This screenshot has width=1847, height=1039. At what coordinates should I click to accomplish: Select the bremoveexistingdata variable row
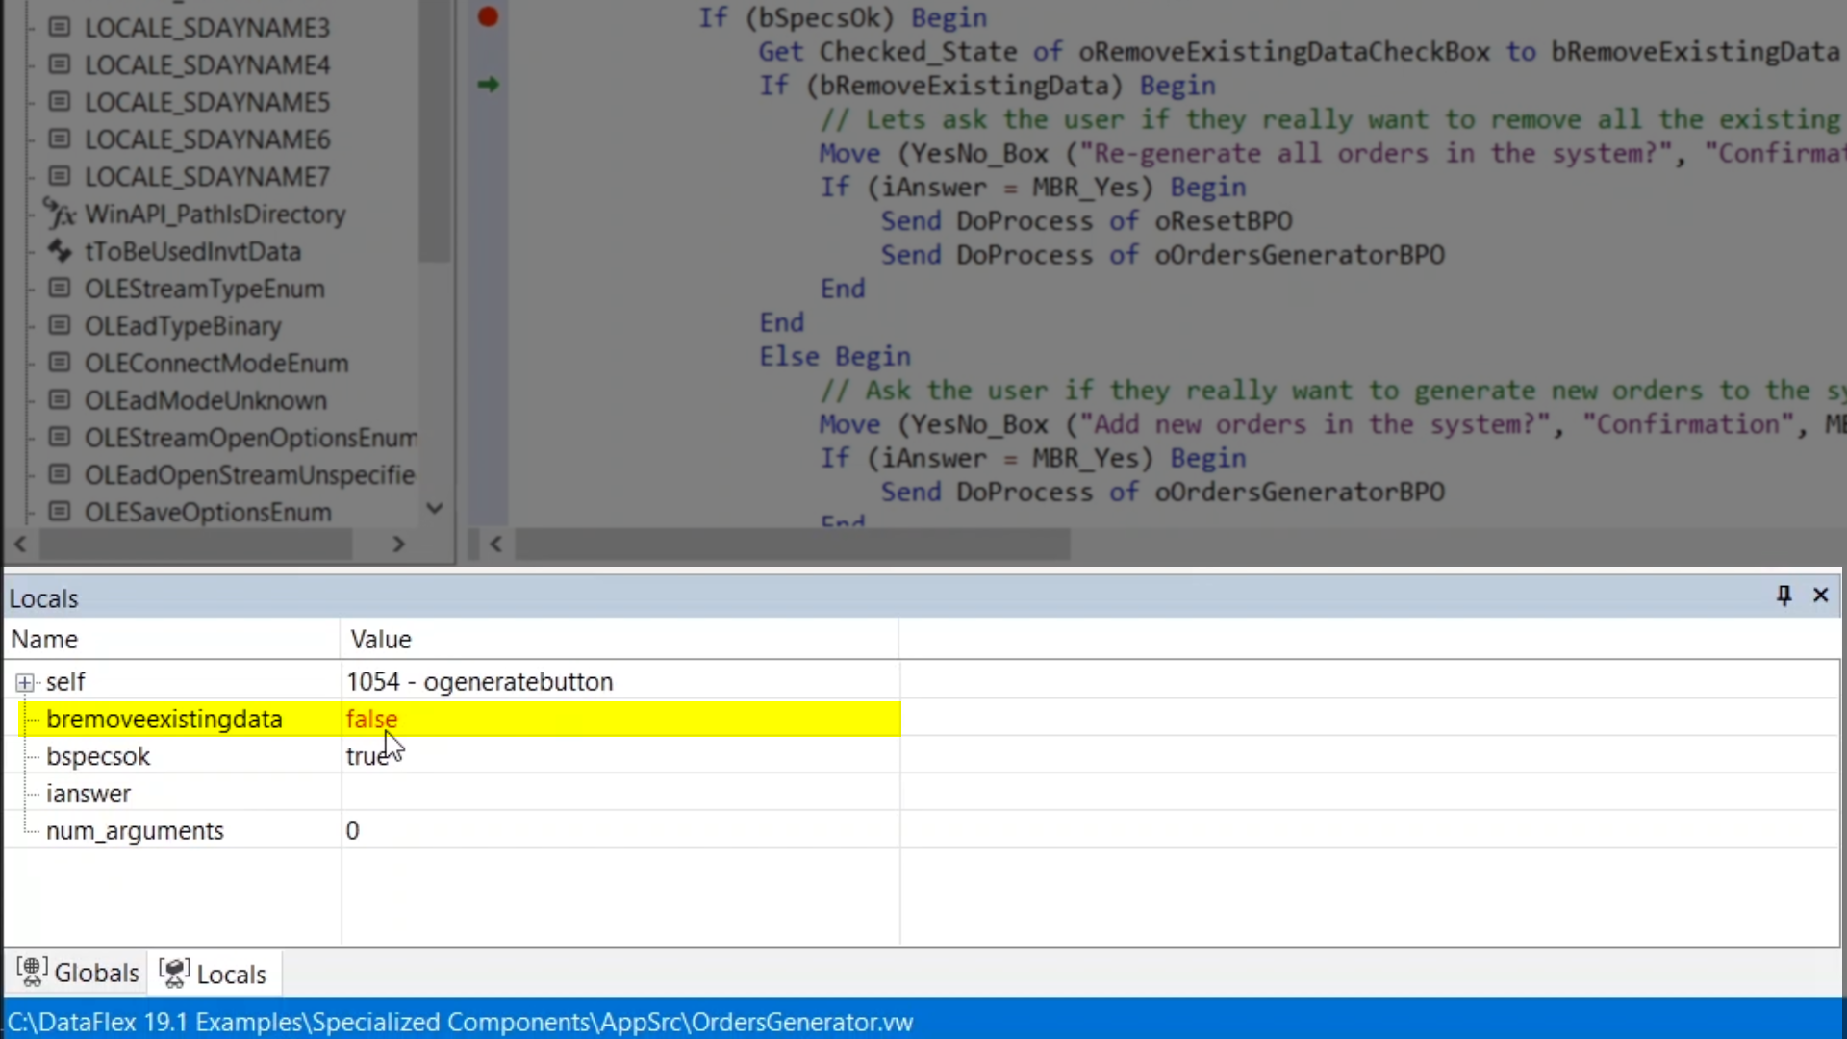[x=164, y=720]
